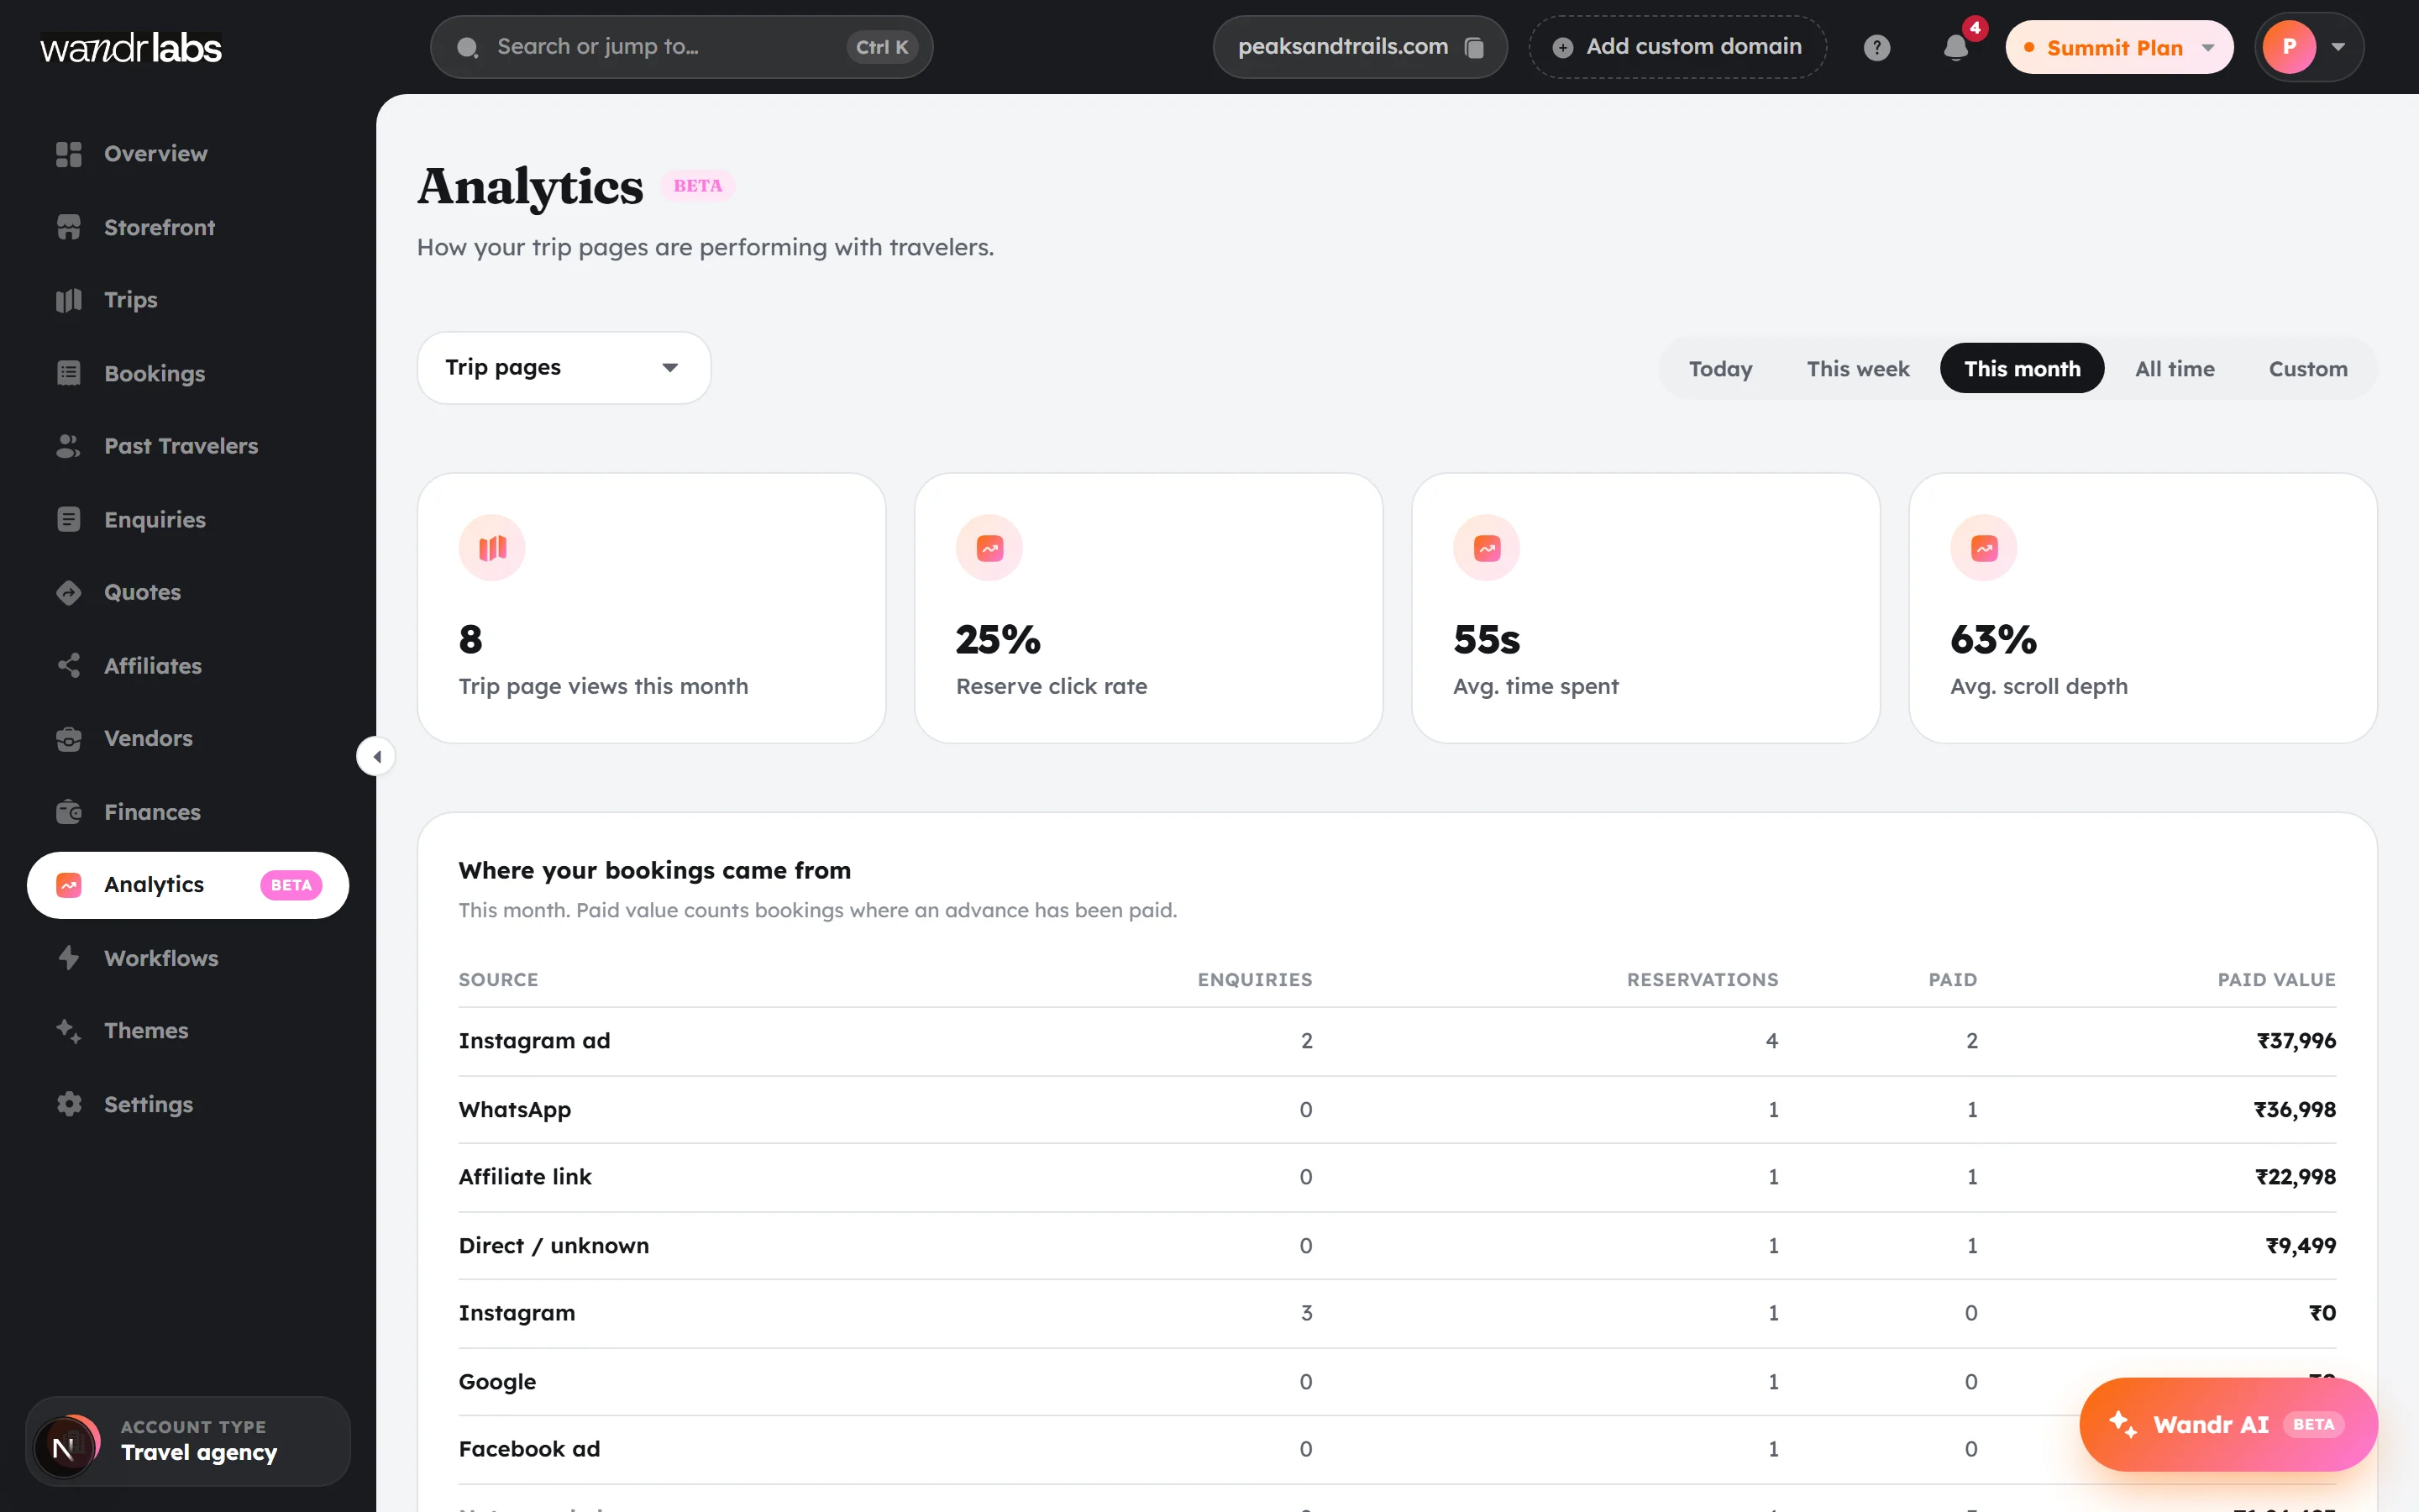2419x1512 pixels.
Task: Open the notifications bell with 4 badge
Action: (1957, 47)
